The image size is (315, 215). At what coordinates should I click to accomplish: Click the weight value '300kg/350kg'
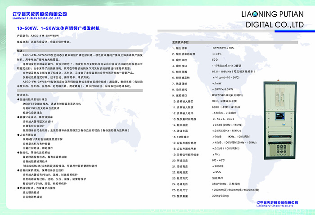click(x=220, y=196)
